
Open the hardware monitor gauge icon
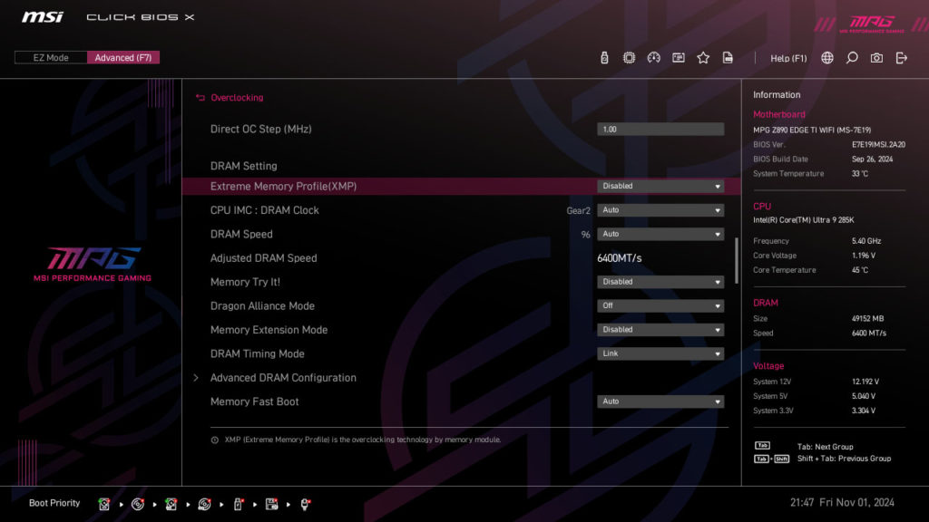(654, 57)
